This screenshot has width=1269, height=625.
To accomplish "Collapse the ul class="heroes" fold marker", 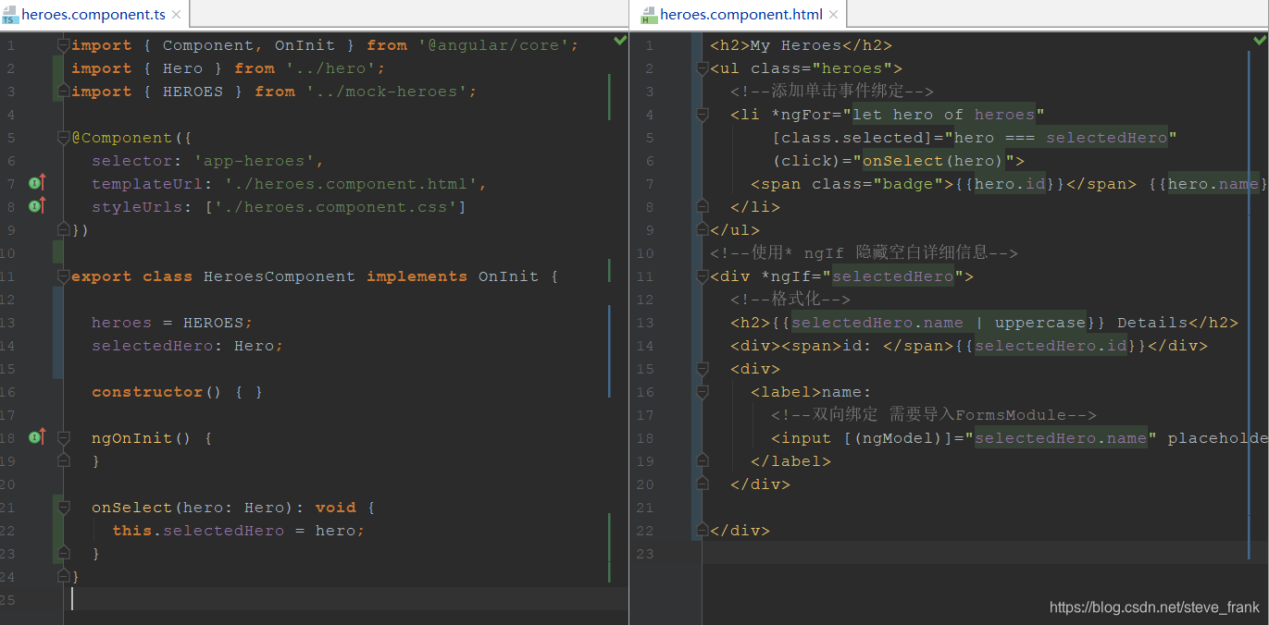I will point(703,67).
